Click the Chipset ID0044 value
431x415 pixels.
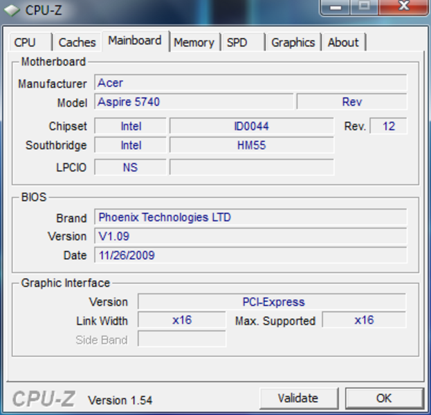click(x=252, y=126)
